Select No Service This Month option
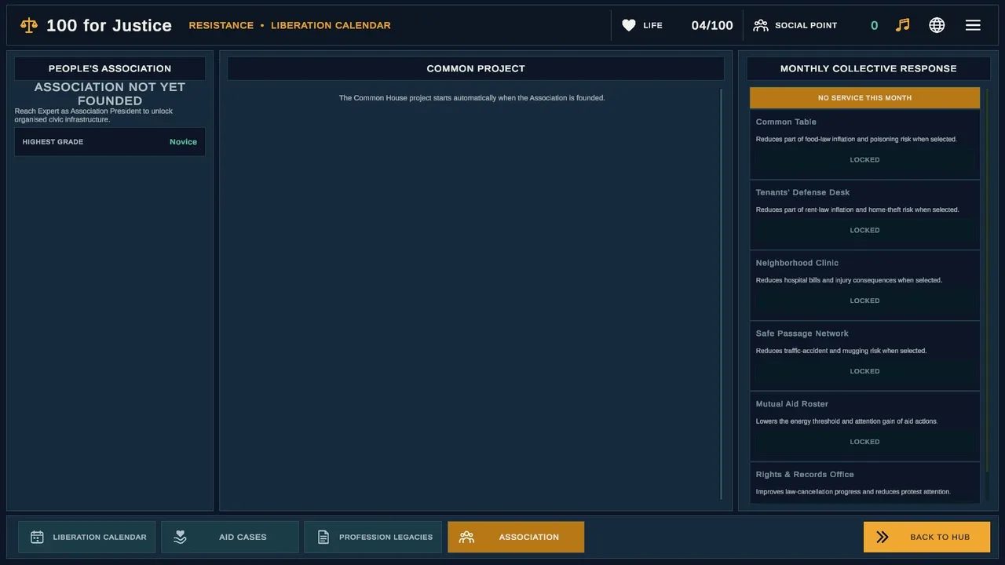This screenshot has width=1005, height=565. tap(864, 98)
